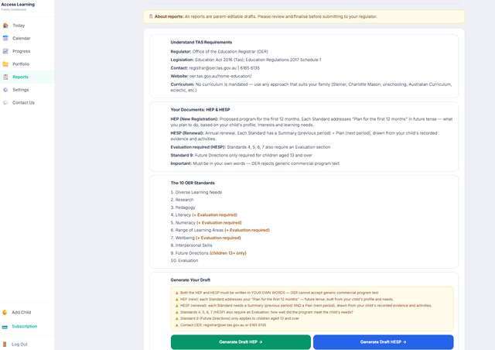Click '10. Evaluation' list item

184,260
